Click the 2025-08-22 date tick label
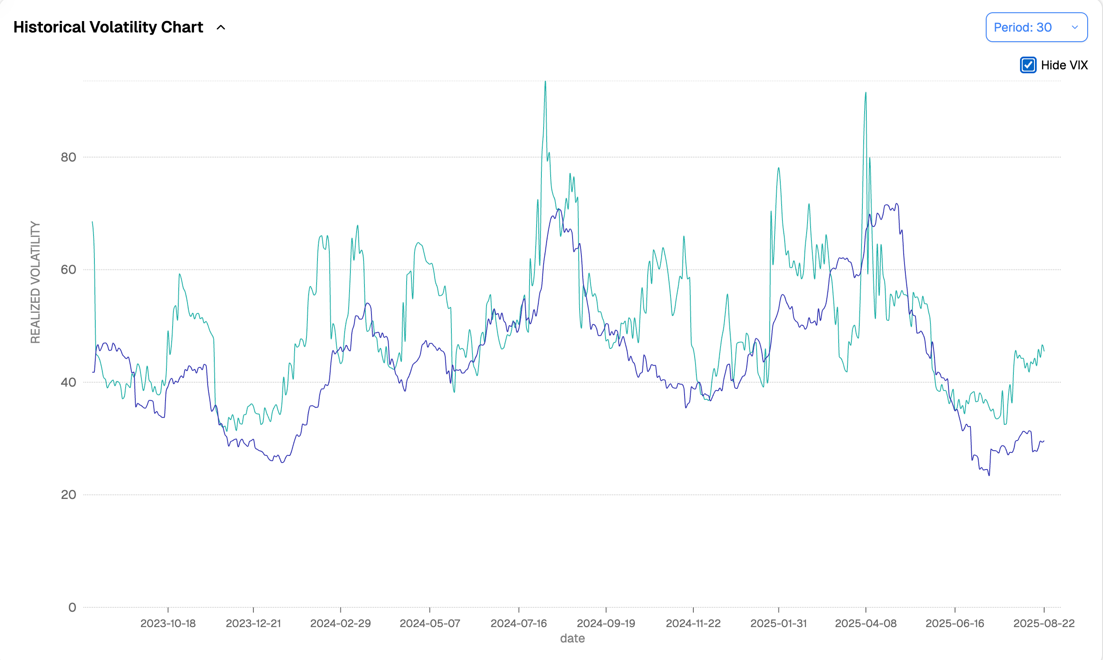The image size is (1103, 660). click(x=1043, y=623)
